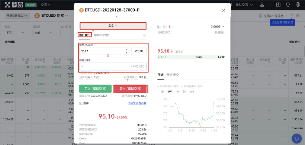Decrease price using the down stepper arrow

126,53
